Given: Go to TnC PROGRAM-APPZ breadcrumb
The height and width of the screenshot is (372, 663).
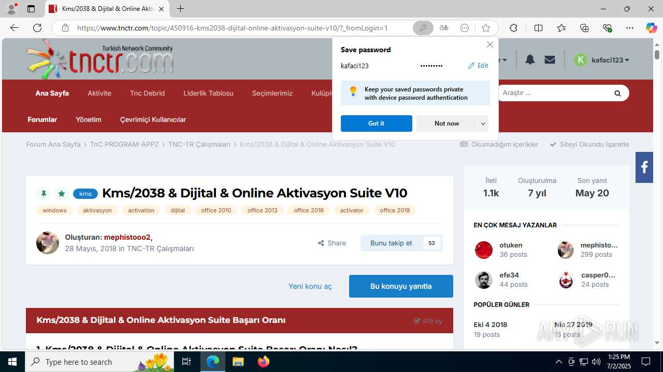Looking at the screenshot, I should coord(124,144).
